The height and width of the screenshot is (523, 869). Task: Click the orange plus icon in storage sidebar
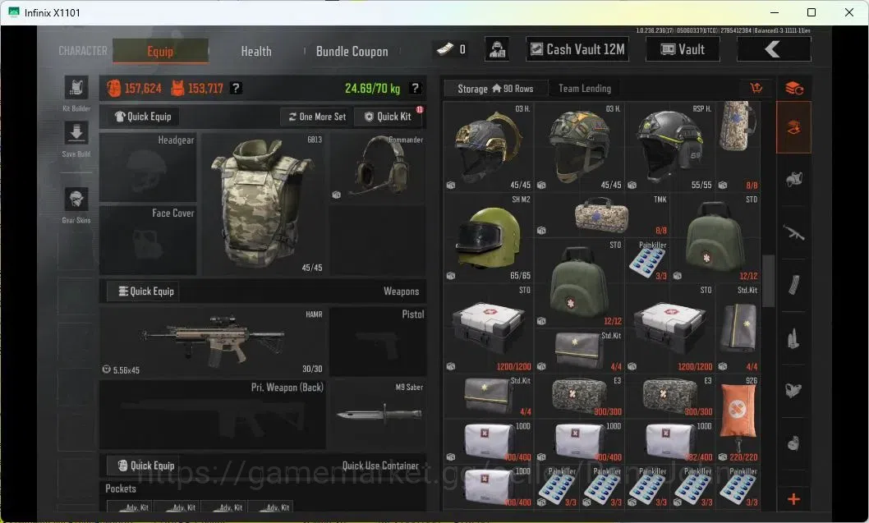pos(793,498)
